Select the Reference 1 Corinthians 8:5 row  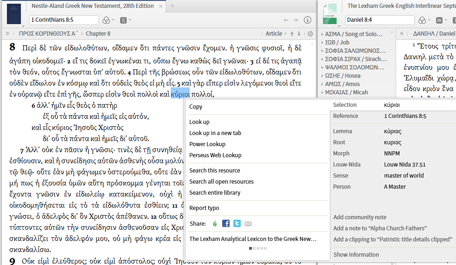[393, 116]
